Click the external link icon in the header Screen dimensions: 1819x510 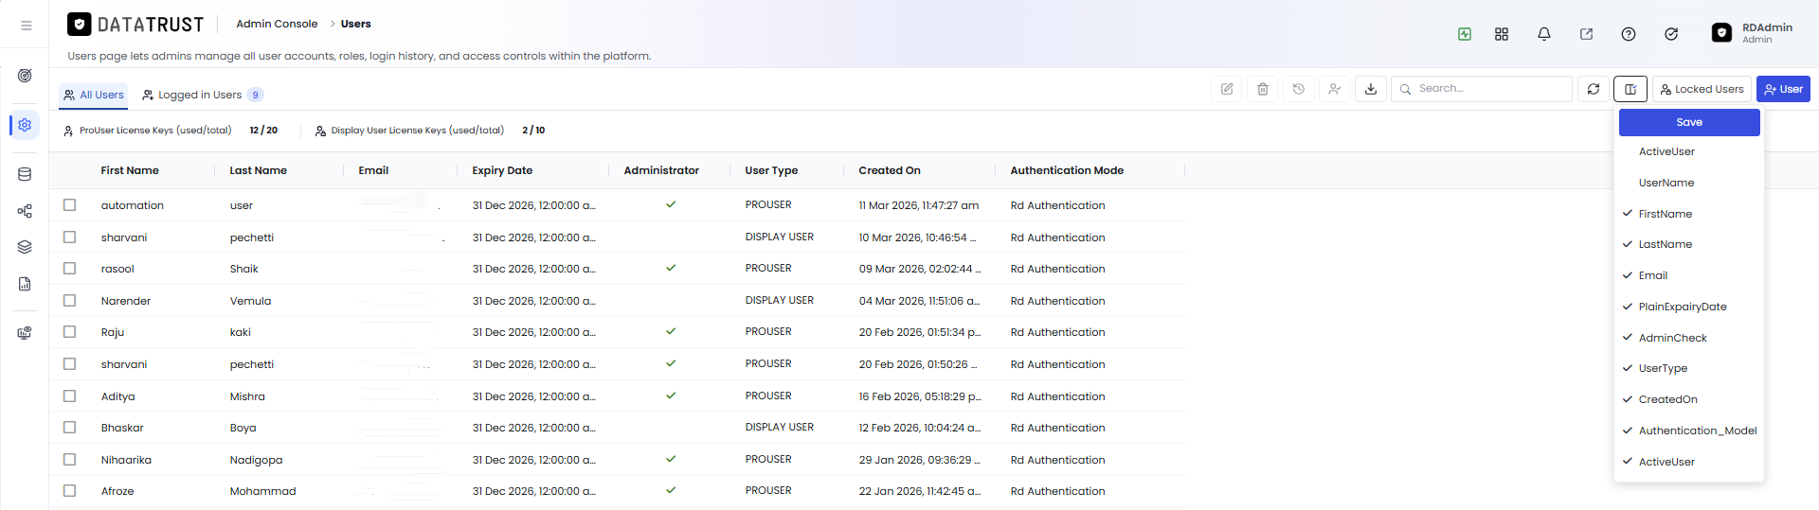coord(1586,34)
